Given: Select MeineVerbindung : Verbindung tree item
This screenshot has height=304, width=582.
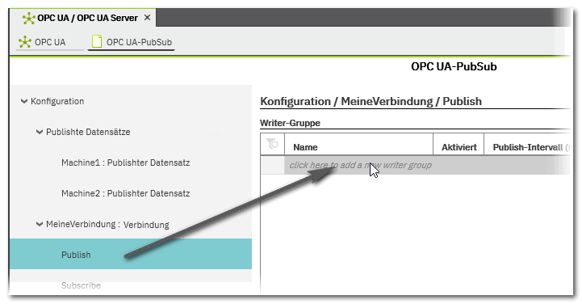Looking at the screenshot, I should tap(107, 225).
